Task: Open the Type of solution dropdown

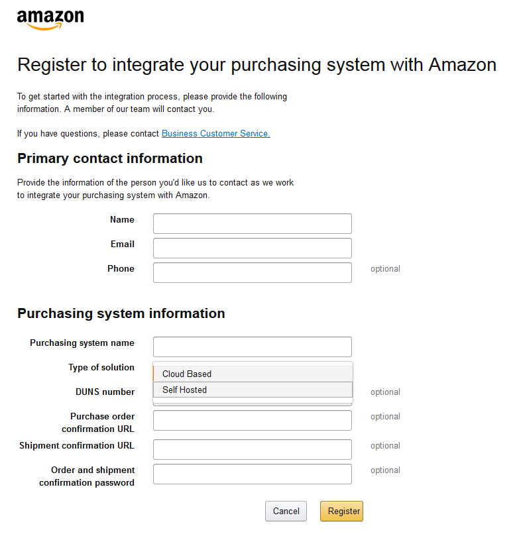Action: point(252,367)
